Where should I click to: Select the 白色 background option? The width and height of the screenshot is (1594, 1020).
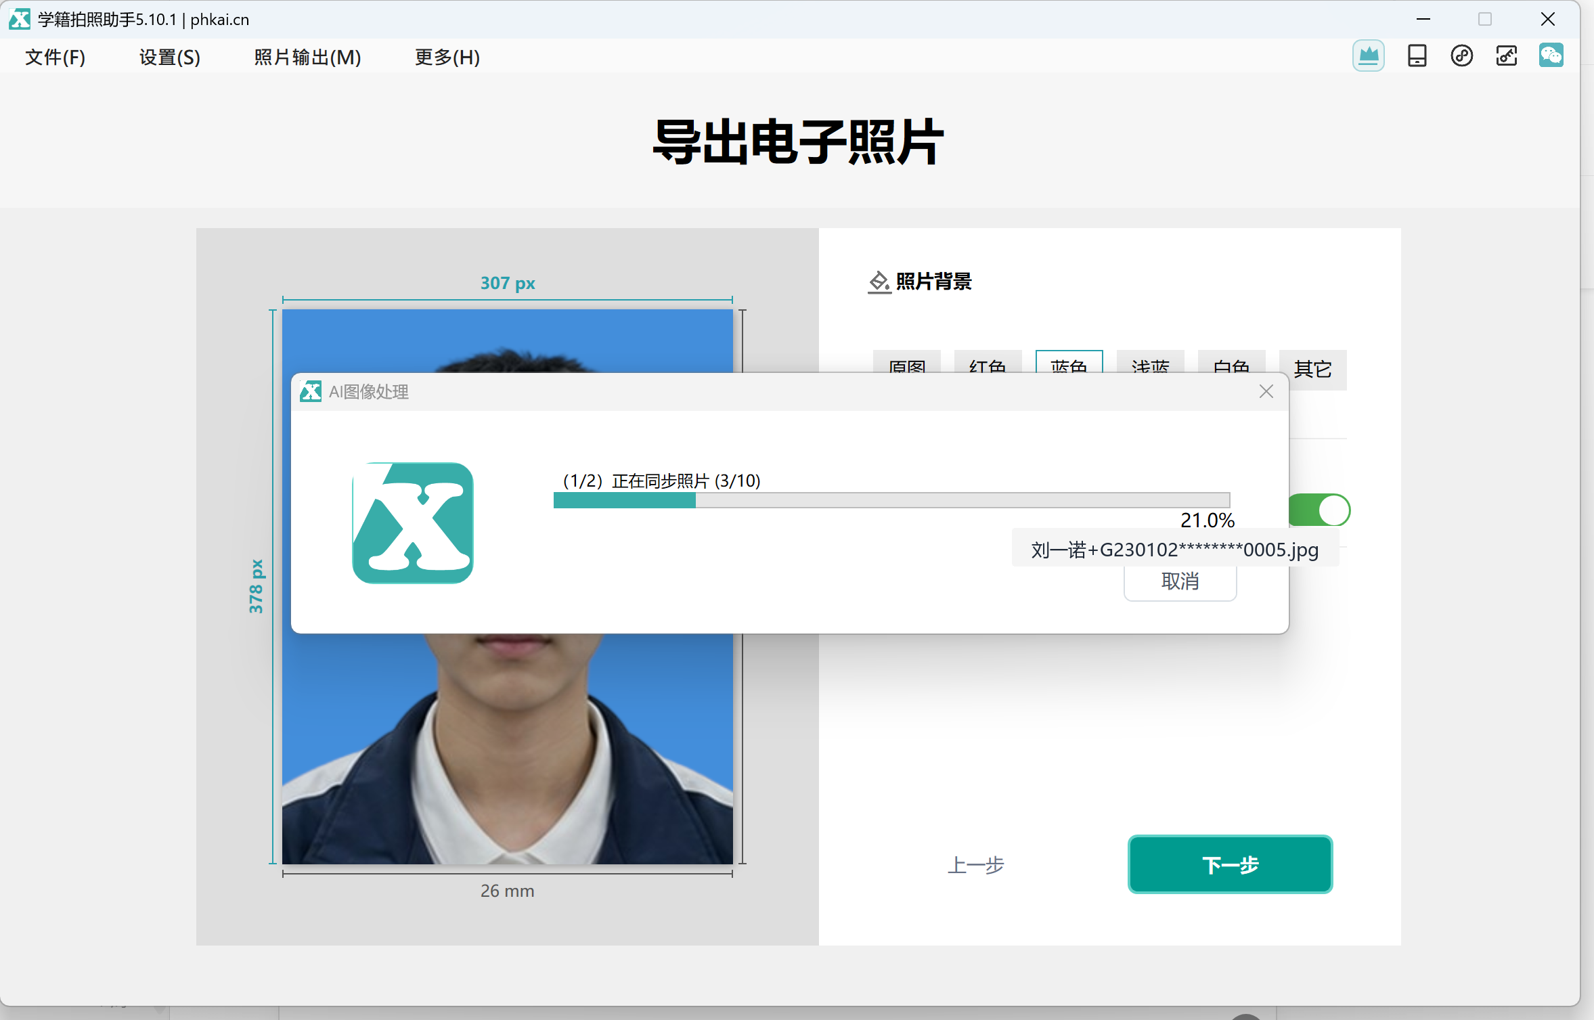point(1232,362)
